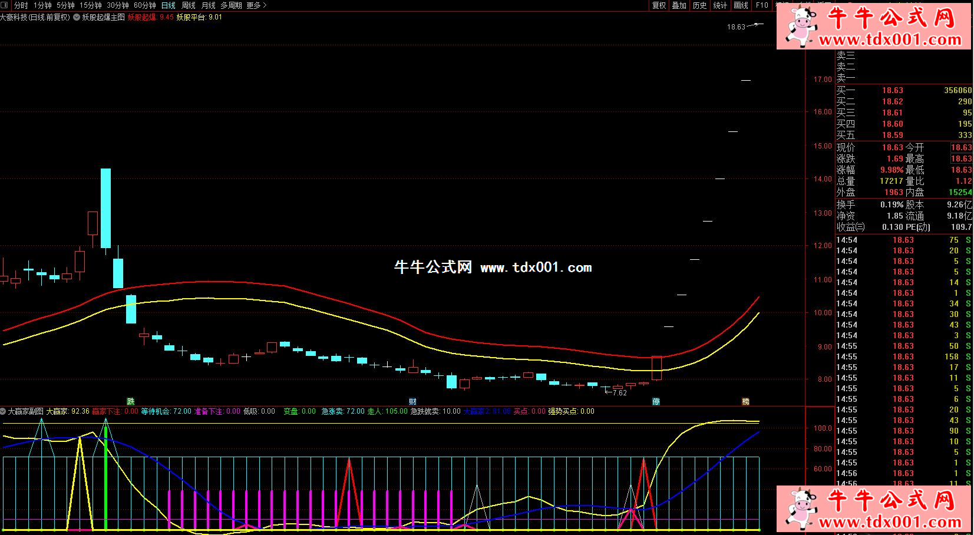Click the tall cyan candlestick near 14.00
The height and width of the screenshot is (535, 974).
pos(105,208)
